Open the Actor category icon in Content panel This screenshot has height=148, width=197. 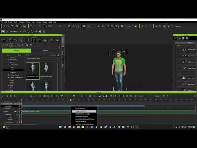pyautogui.click(x=10, y=40)
